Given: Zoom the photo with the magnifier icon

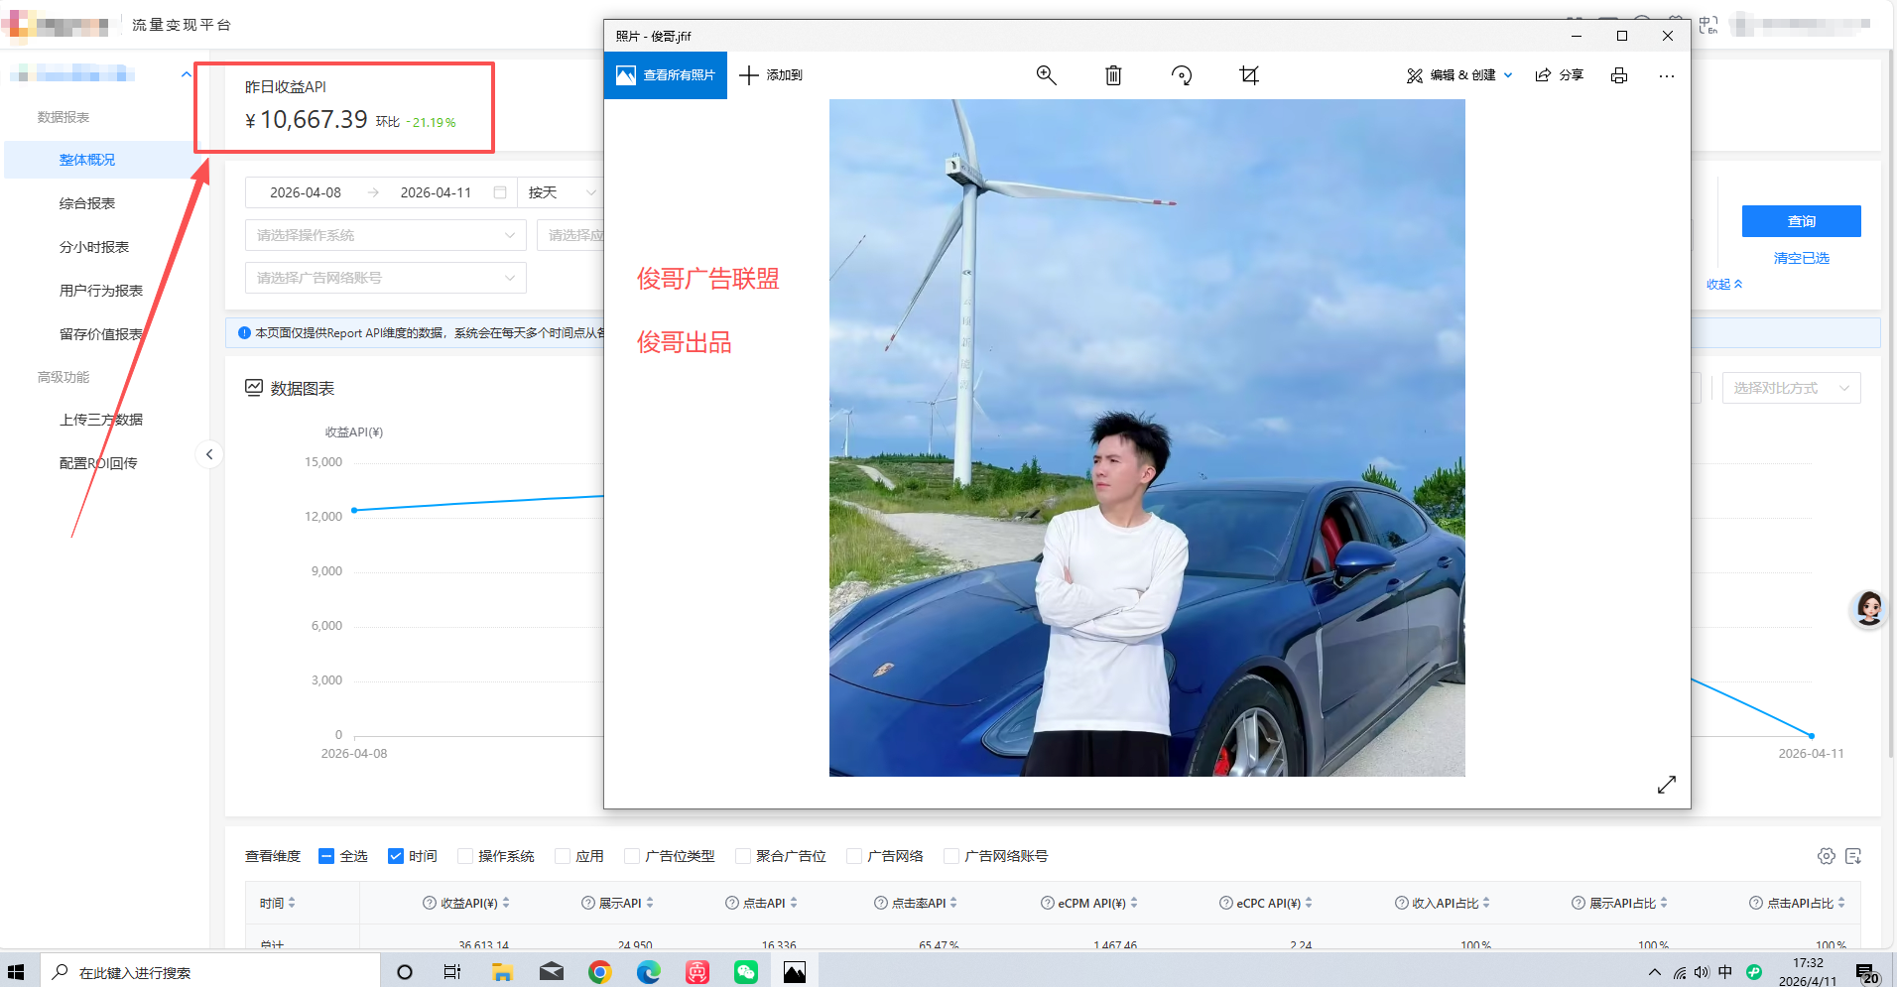Looking at the screenshot, I should [1046, 75].
